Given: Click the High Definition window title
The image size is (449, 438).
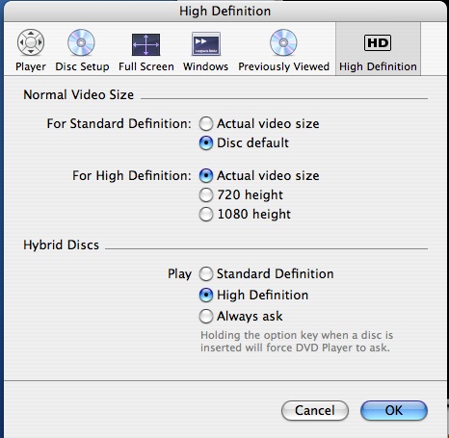Looking at the screenshot, I should tap(224, 11).
